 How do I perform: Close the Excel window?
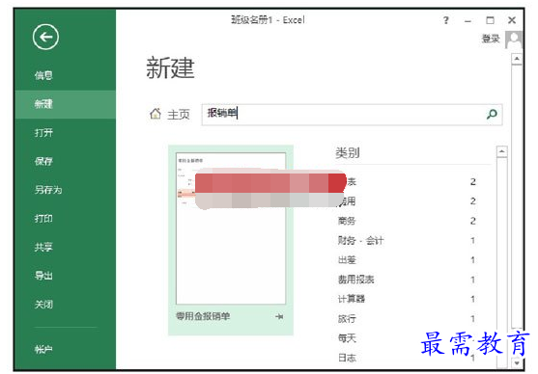512,20
